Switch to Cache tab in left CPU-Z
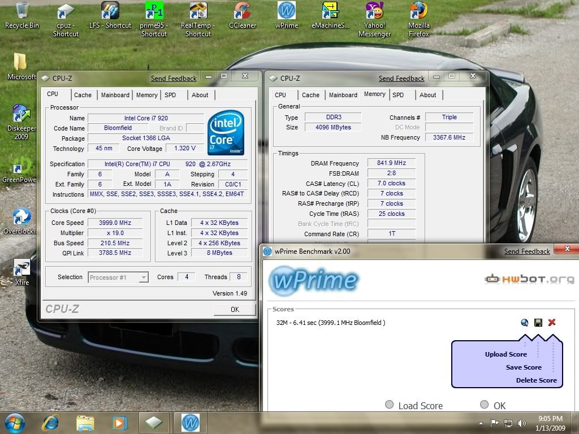This screenshot has height=434, width=579. pos(83,95)
